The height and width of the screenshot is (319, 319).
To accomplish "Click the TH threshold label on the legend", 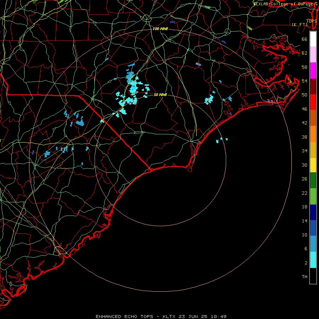I will [304, 277].
